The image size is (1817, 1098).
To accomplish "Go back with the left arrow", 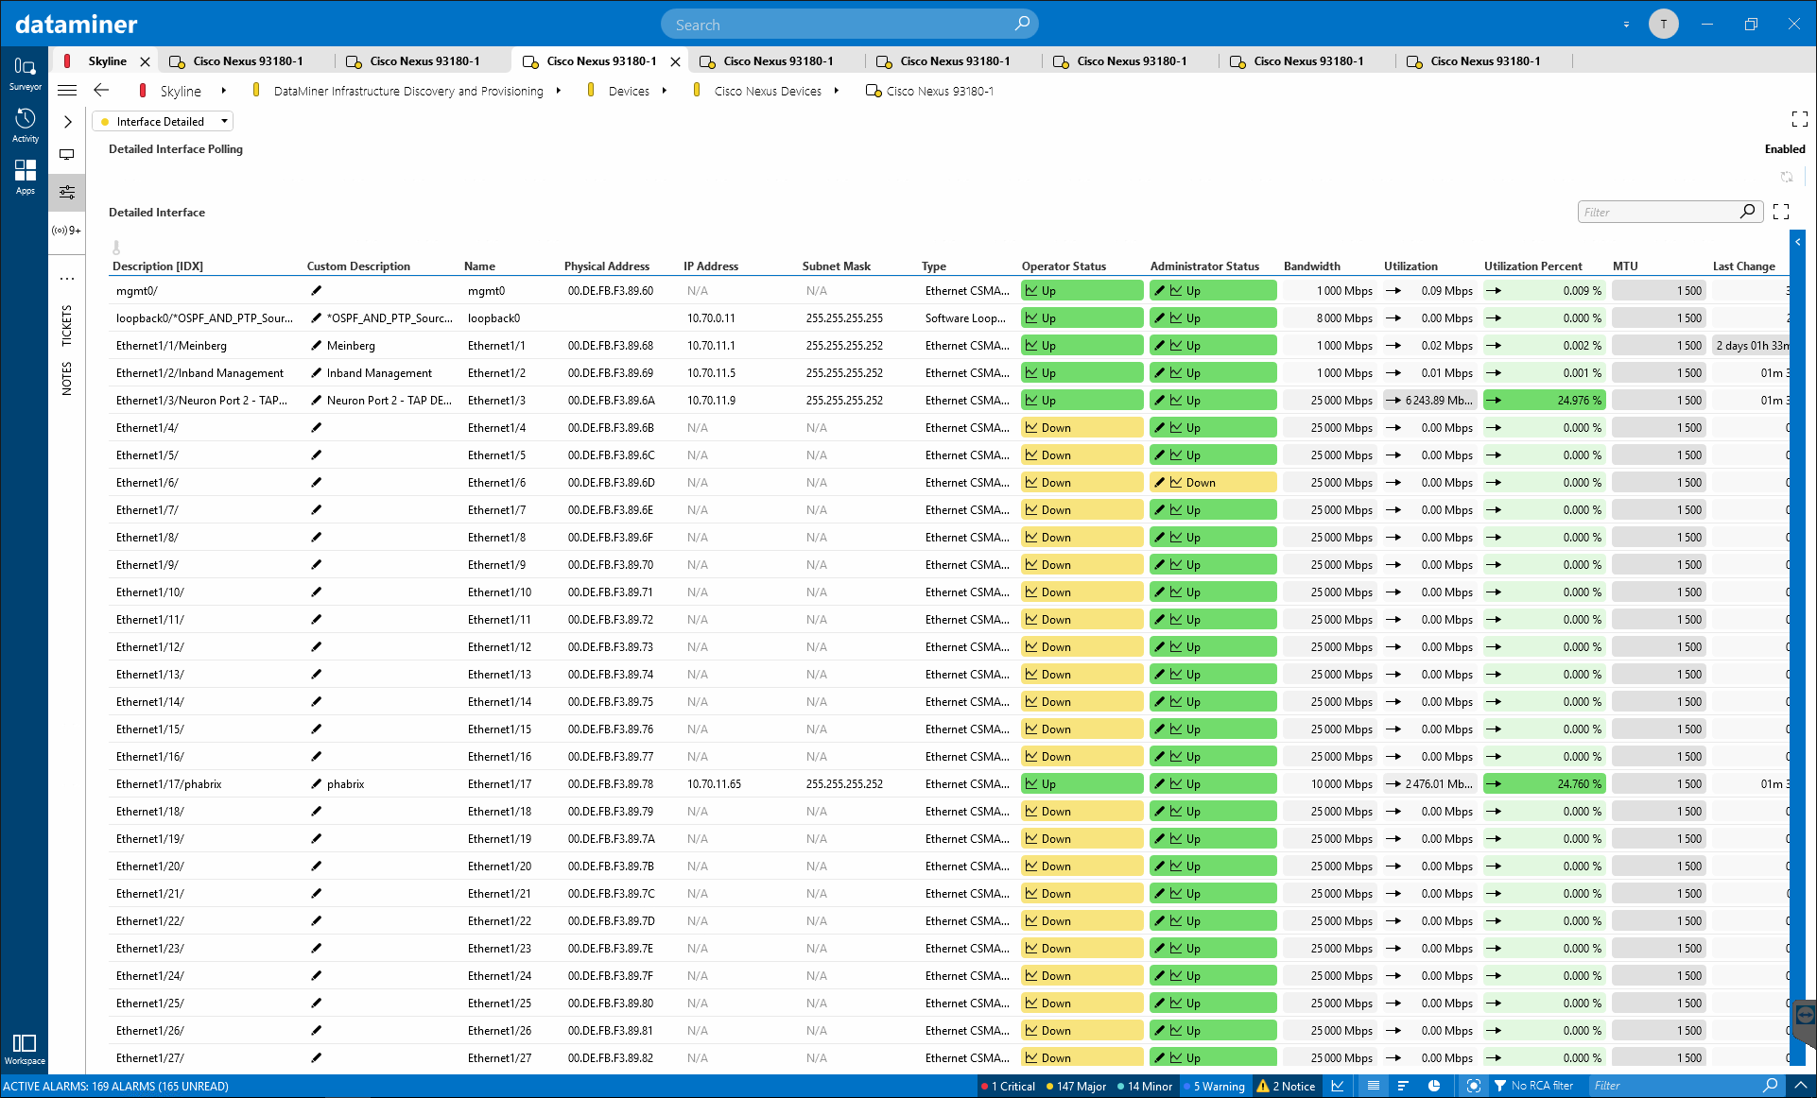I will tap(101, 91).
